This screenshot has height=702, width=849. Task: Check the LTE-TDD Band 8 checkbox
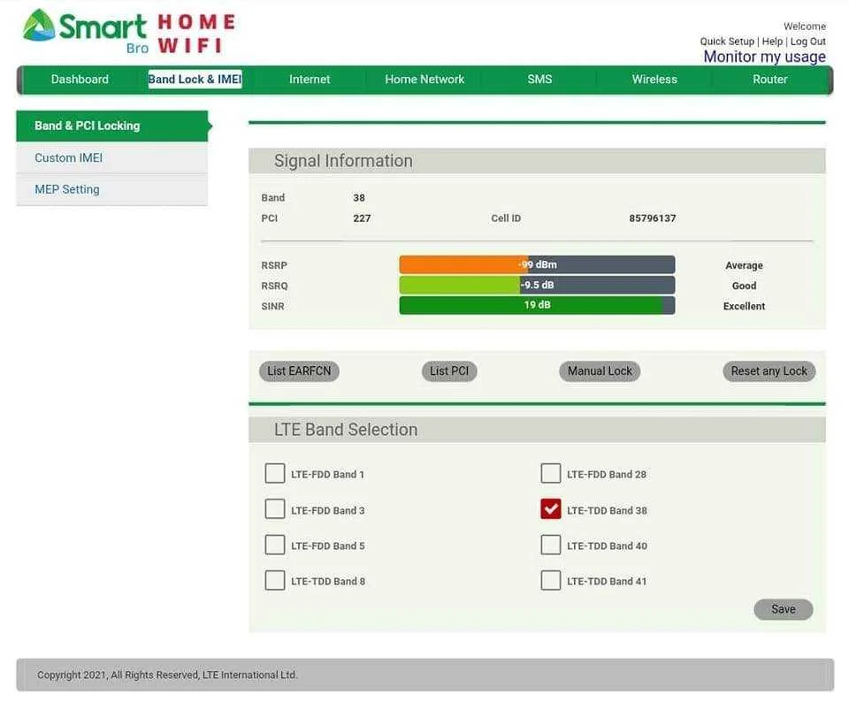(275, 580)
